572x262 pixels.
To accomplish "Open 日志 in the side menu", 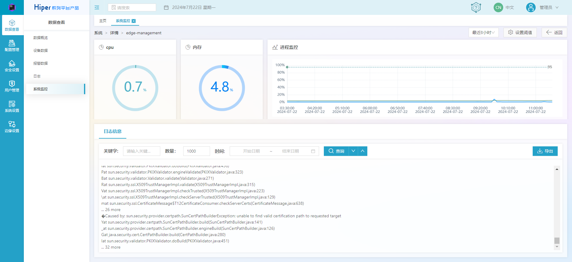I will [37, 76].
